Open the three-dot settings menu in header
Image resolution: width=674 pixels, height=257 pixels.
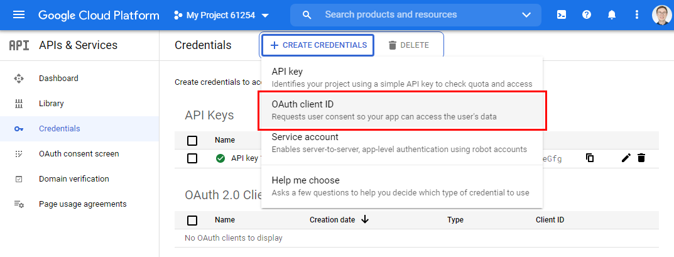tap(636, 15)
